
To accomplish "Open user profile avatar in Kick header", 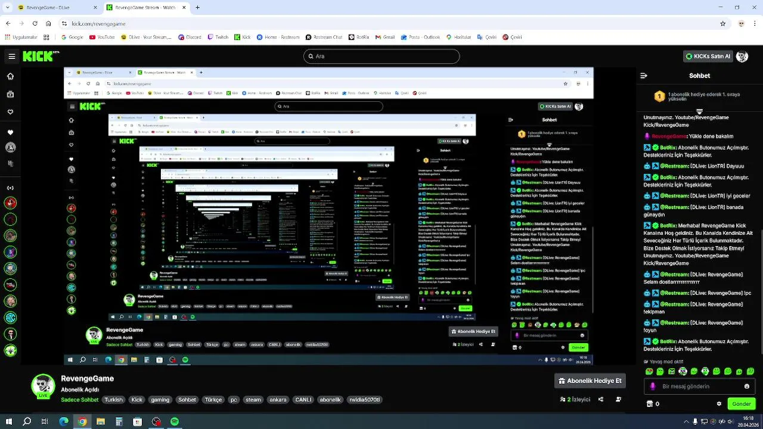I will point(742,56).
